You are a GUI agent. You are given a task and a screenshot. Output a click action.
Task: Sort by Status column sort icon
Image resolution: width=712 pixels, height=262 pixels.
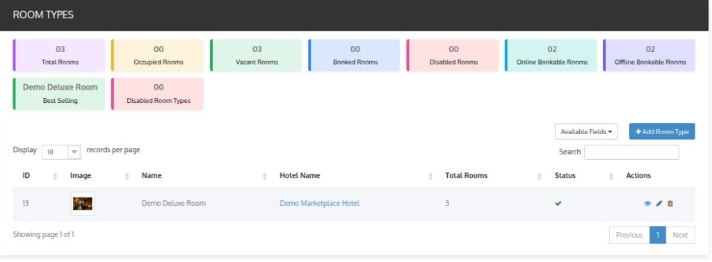(611, 177)
